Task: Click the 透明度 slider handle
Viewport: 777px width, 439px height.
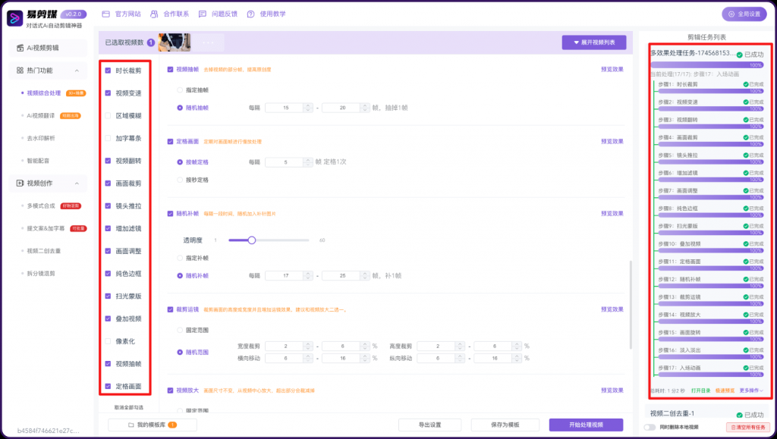Action: pos(252,240)
